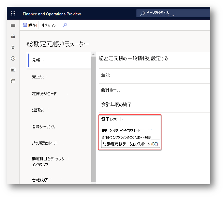Expand the 会計ルール section
The height and width of the screenshot is (198, 224).
click(x=154, y=90)
